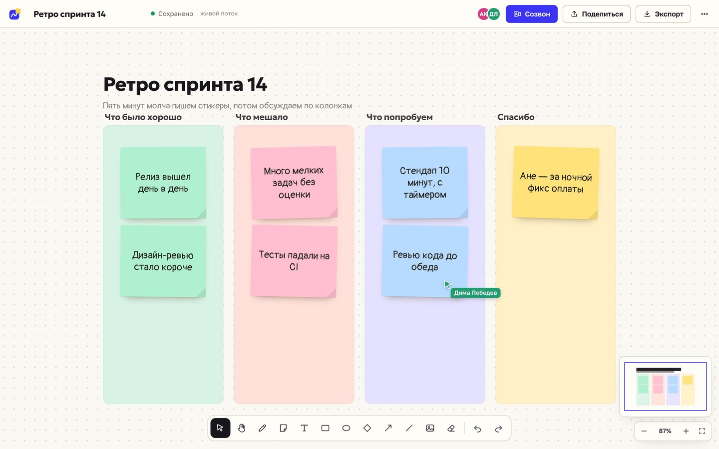Viewport: 719px width, 449px height.
Task: Redo the last undone action
Action: [499, 429]
